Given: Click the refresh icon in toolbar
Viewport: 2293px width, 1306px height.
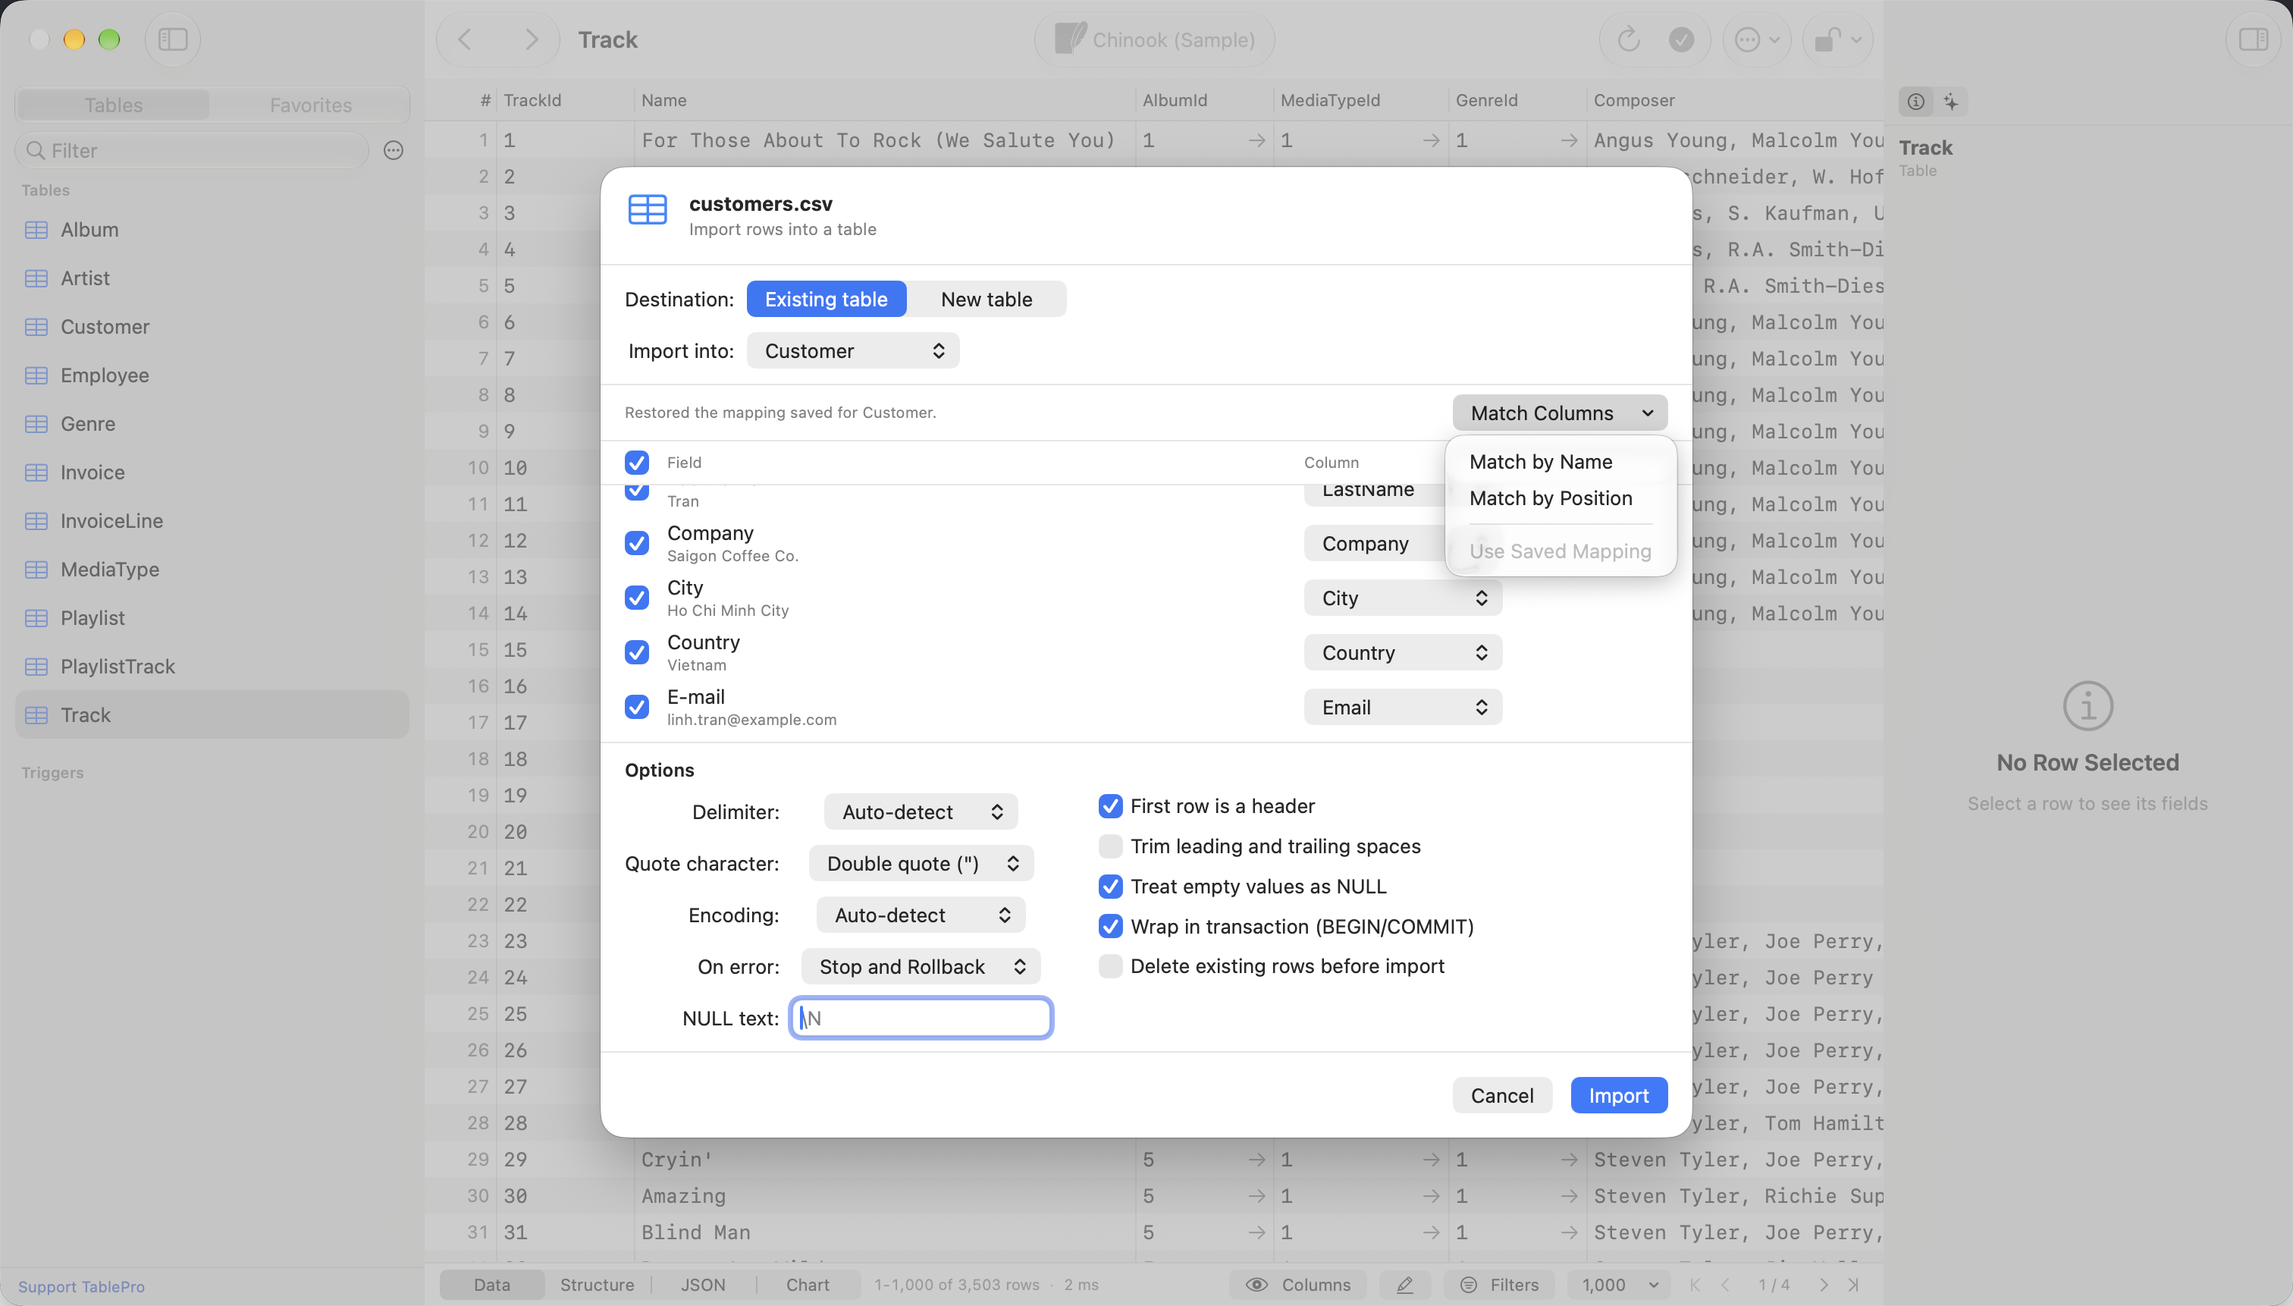Looking at the screenshot, I should point(1629,39).
